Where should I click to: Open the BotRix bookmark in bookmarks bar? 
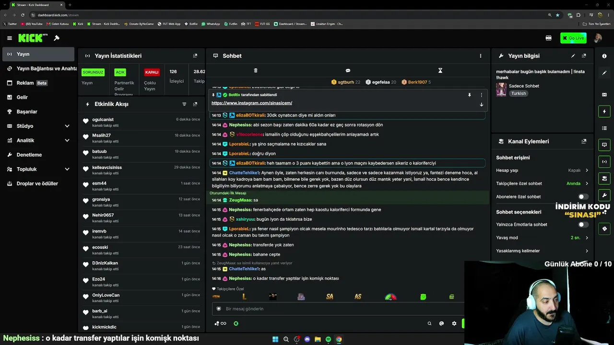coord(191,23)
